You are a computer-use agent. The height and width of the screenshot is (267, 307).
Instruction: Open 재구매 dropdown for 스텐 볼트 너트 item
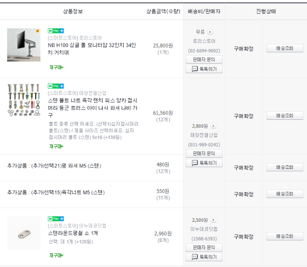point(56,146)
